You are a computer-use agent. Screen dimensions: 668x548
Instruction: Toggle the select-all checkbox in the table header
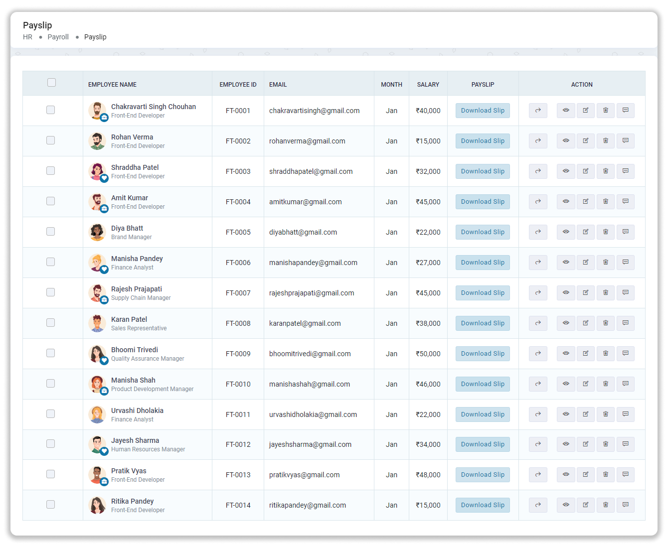pyautogui.click(x=51, y=82)
